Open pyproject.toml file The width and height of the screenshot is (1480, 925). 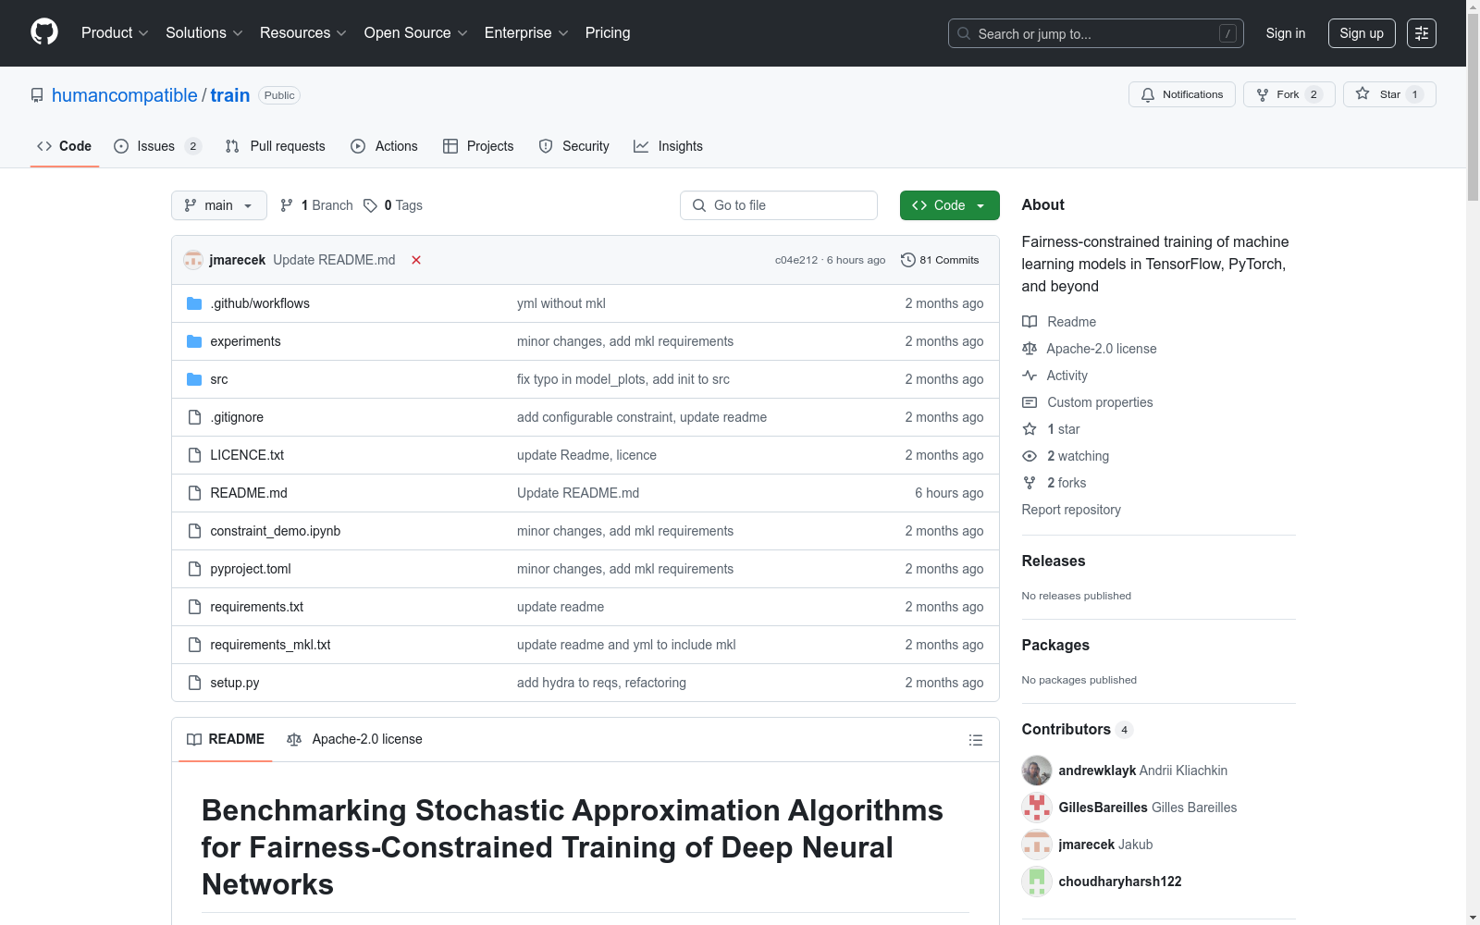[x=251, y=569]
